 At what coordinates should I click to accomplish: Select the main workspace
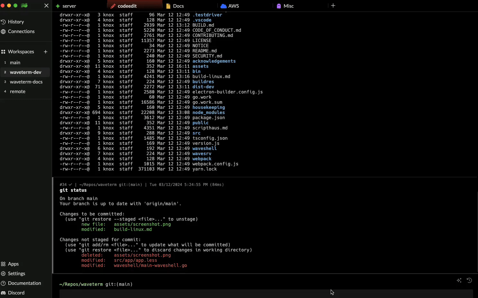tap(15, 63)
